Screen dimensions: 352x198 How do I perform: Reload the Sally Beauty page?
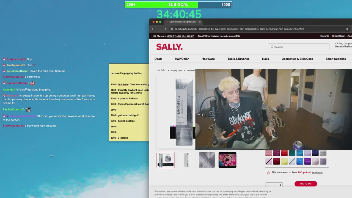pos(165,29)
